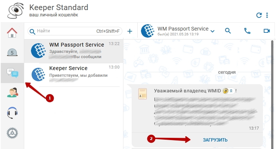The image size is (276, 149).
Task: Click the Keeper Service avatar in list
Action: pyautogui.click(x=38, y=74)
